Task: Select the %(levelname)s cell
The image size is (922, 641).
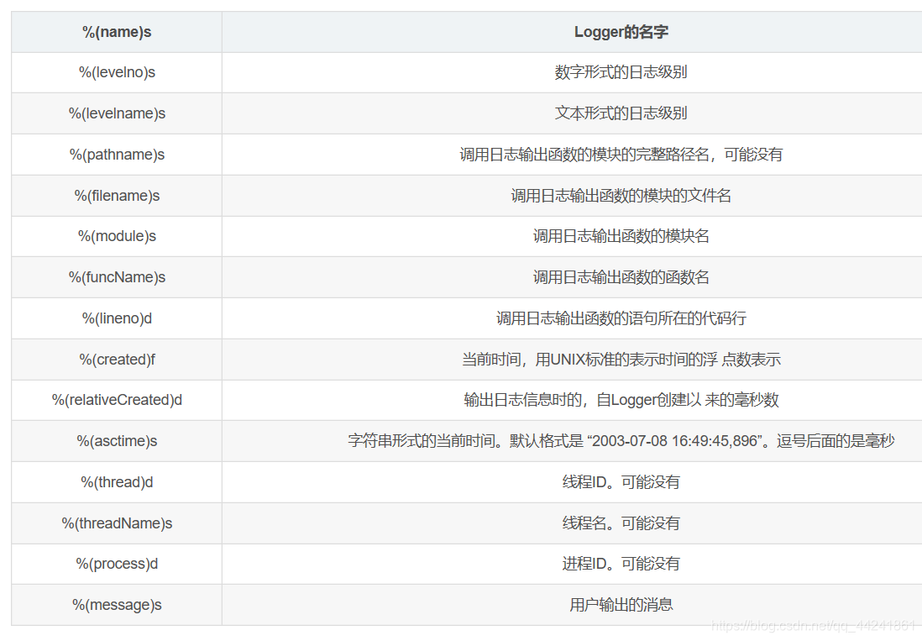Action: (x=117, y=113)
